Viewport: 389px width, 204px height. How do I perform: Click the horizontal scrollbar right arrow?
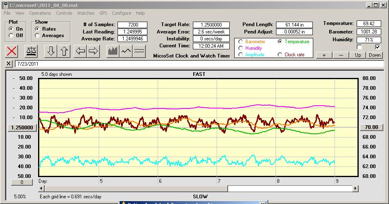coord(355,188)
